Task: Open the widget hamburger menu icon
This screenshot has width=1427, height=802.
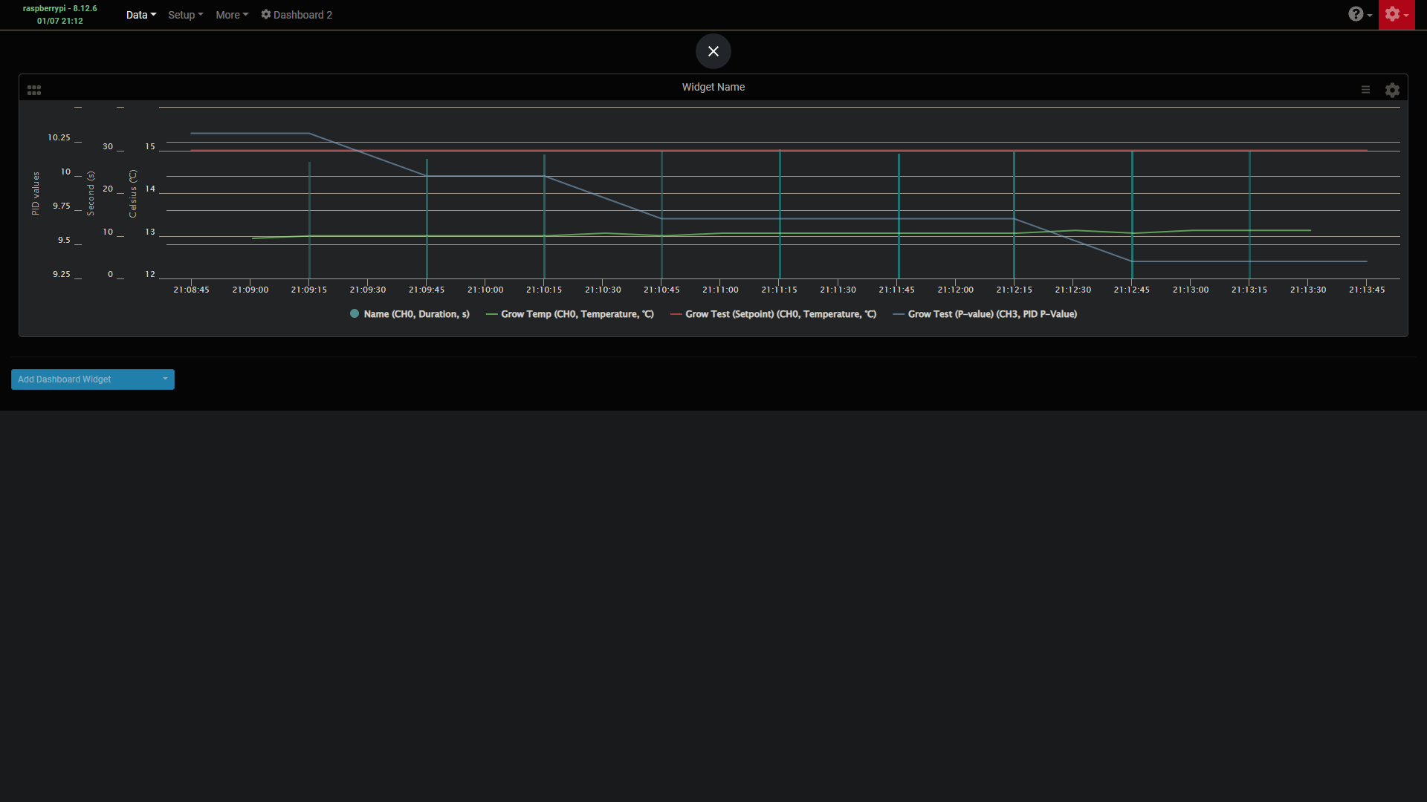Action: pos(1365,89)
